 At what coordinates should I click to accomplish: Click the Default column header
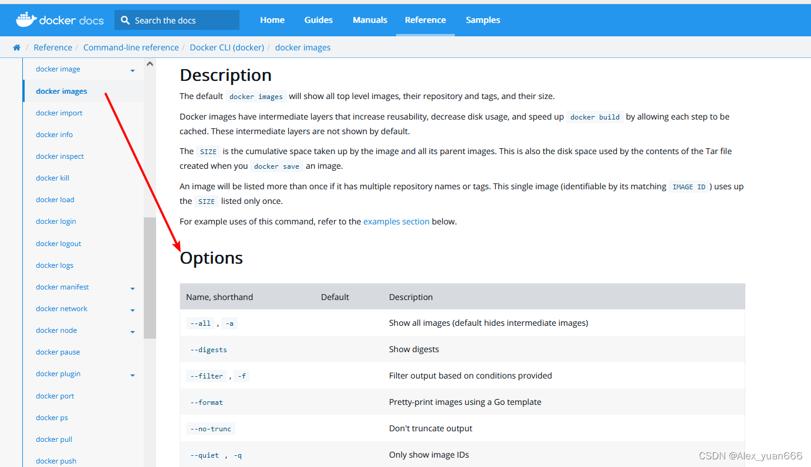[335, 297]
